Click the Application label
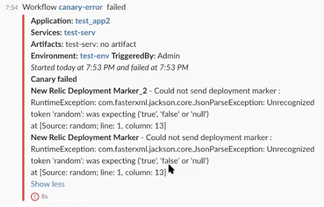This screenshot has width=324, height=207. pos(52,21)
